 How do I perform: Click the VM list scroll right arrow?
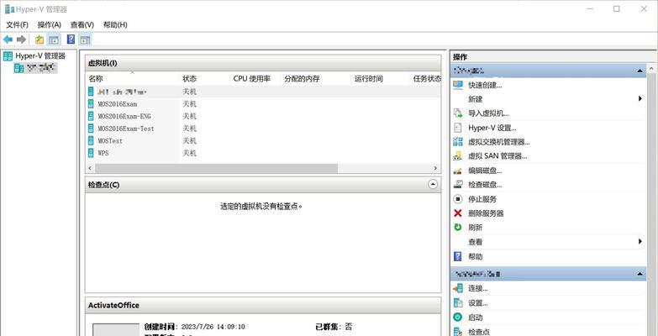pos(435,168)
